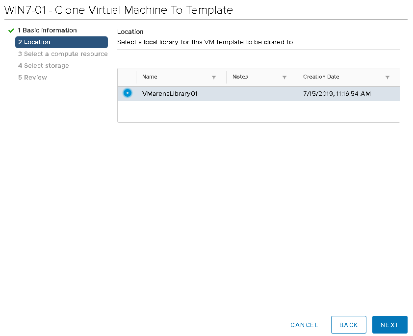Screen dimensions: 413x336
Task: Click the green checkmark beside Basic information
Action: (x=11, y=30)
